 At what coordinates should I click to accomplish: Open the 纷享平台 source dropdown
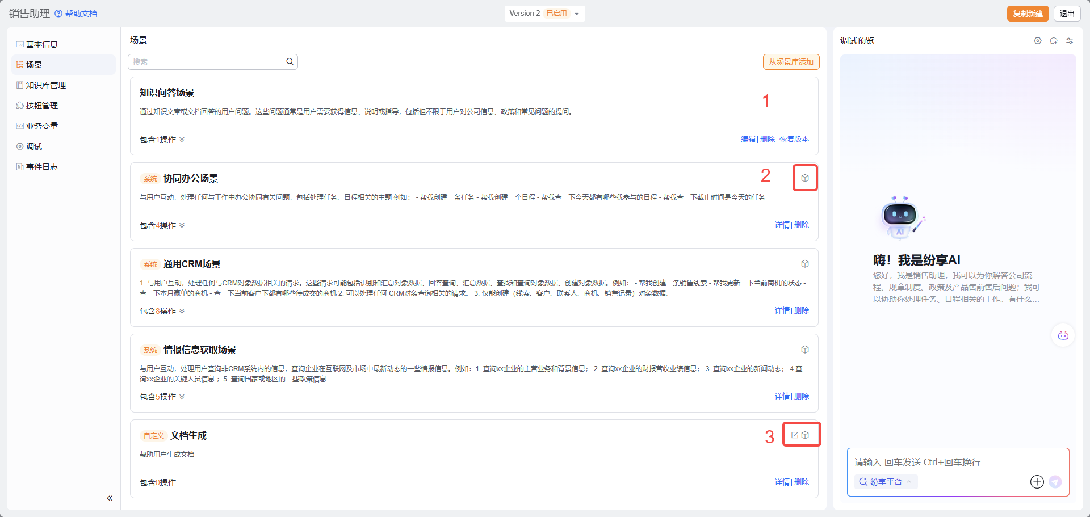[886, 482]
